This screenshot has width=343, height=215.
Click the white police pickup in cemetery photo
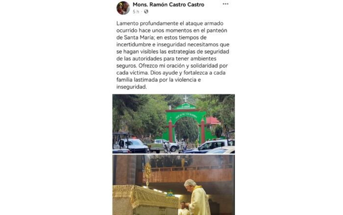point(131,146)
